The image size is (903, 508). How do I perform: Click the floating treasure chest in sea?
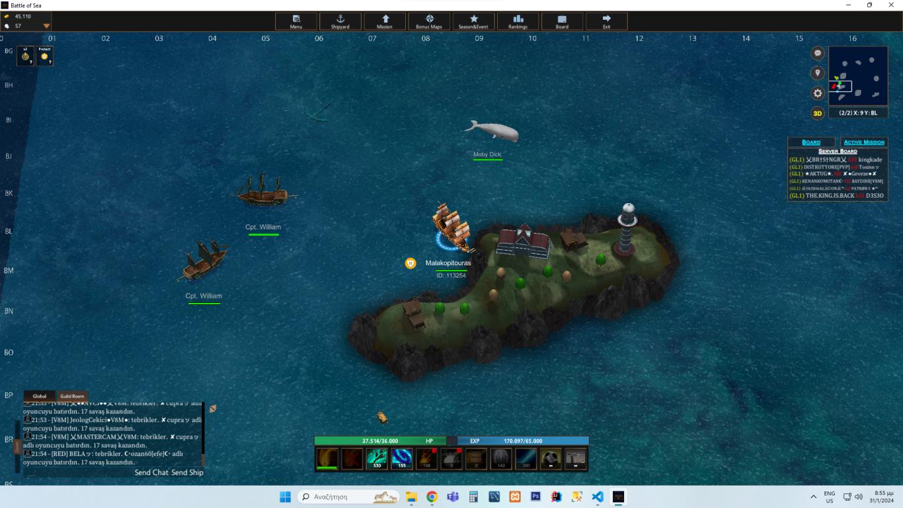[x=382, y=417]
